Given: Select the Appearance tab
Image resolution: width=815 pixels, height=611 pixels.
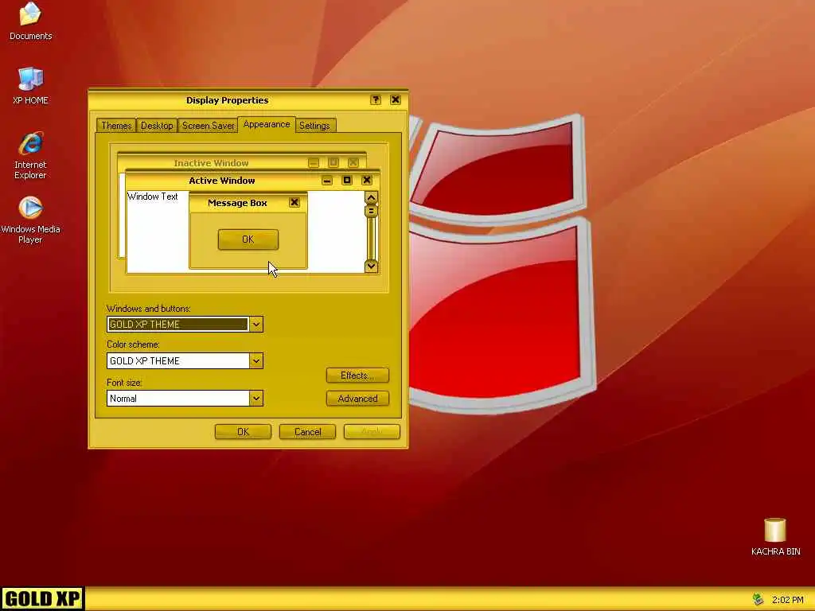Looking at the screenshot, I should [x=267, y=124].
